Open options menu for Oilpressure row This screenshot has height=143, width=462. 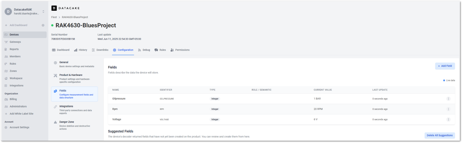click(x=448, y=99)
